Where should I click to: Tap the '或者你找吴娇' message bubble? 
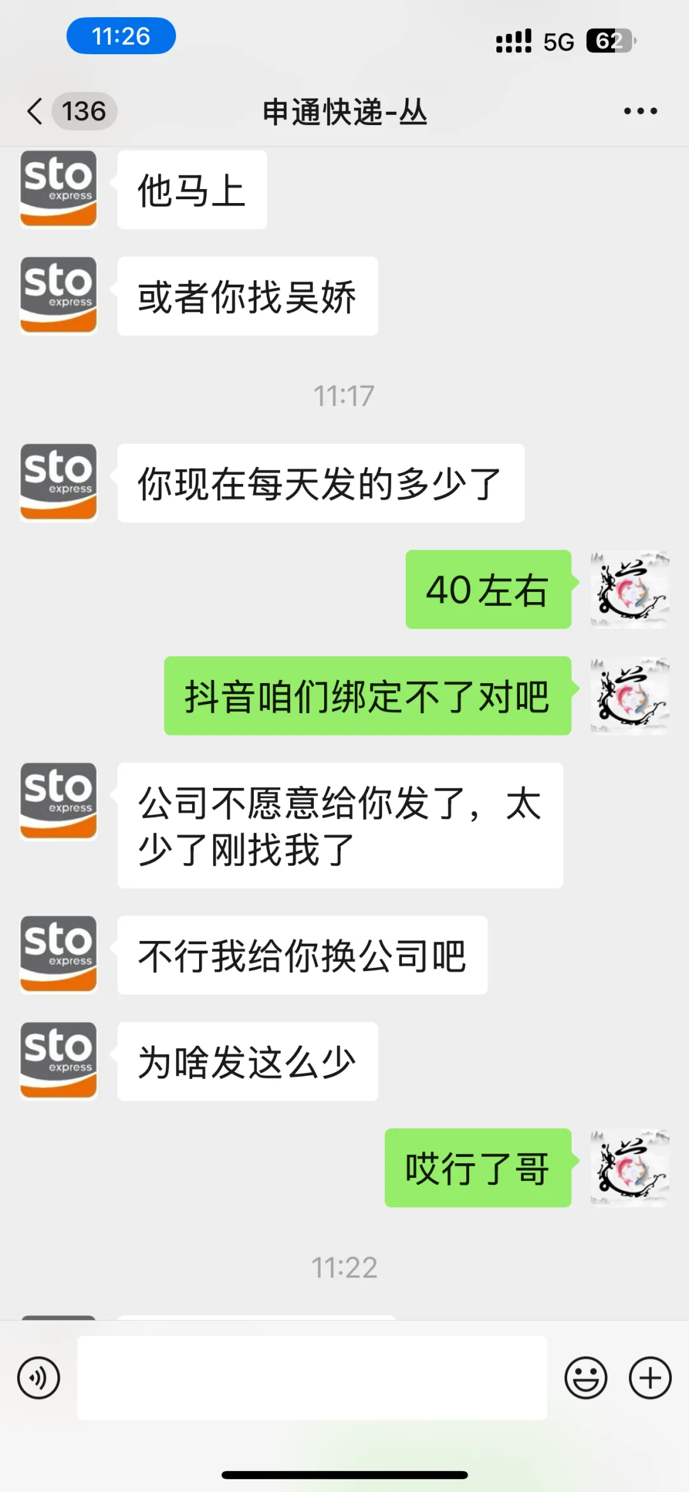click(248, 296)
